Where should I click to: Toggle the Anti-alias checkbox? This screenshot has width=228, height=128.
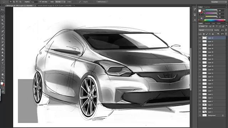tap(40, 2)
